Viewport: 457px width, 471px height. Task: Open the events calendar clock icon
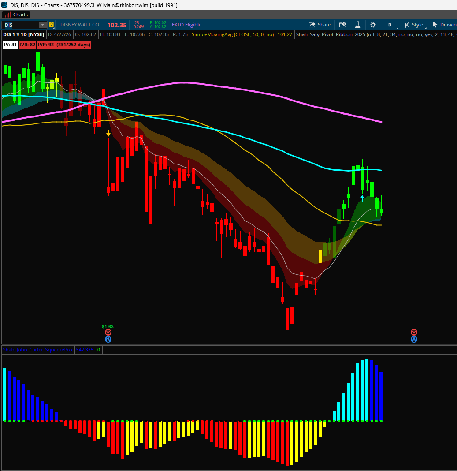[342, 25]
